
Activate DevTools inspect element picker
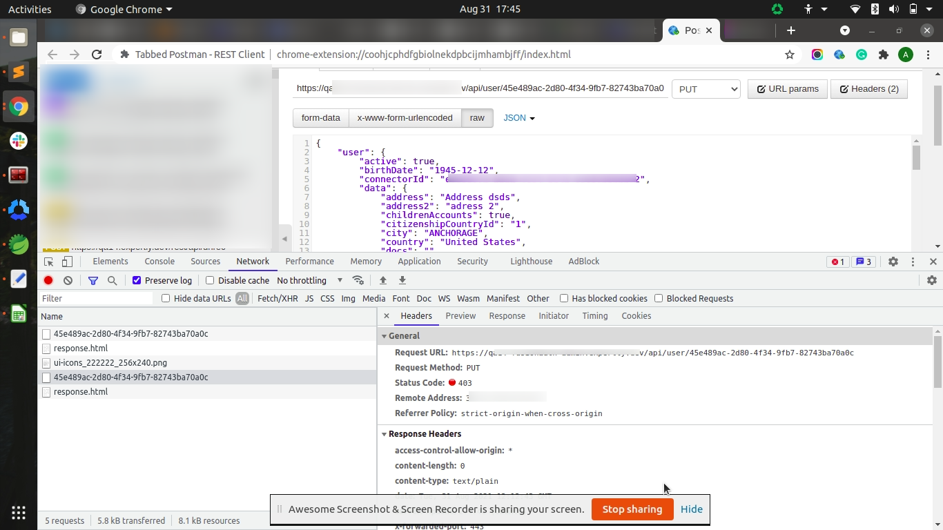coord(49,262)
